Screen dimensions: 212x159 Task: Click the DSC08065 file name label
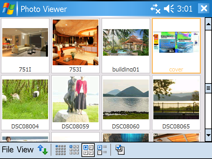pos(176,127)
